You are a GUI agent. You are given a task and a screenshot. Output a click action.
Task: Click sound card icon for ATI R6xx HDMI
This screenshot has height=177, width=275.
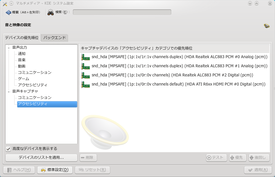[85, 84]
